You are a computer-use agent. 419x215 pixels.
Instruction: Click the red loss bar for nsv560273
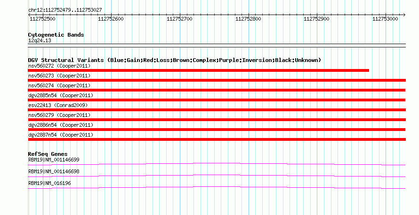[217, 80]
